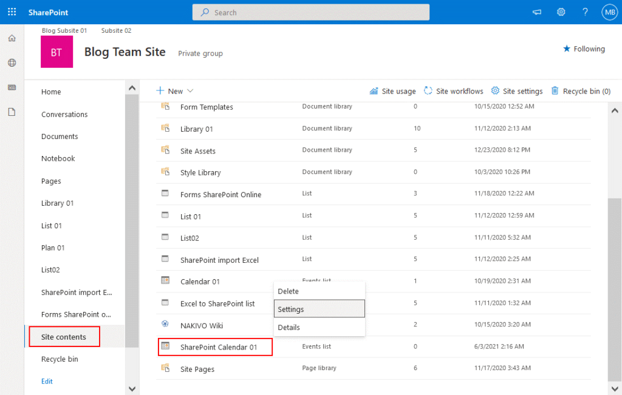Click the Following star button
622x395 pixels.
[x=583, y=49]
